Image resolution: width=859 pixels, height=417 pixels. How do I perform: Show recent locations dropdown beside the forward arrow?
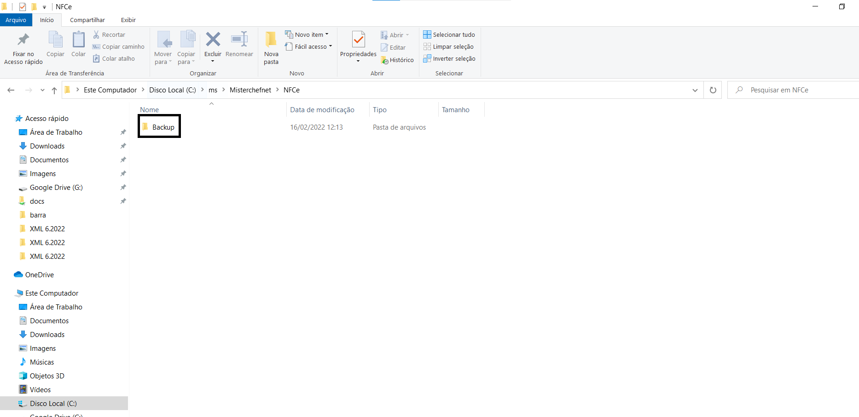(x=42, y=90)
